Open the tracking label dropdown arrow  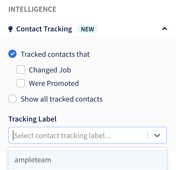[x=157, y=135]
